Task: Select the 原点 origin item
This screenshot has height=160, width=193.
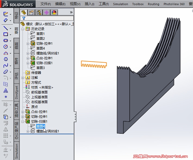Action: pos(34,107)
